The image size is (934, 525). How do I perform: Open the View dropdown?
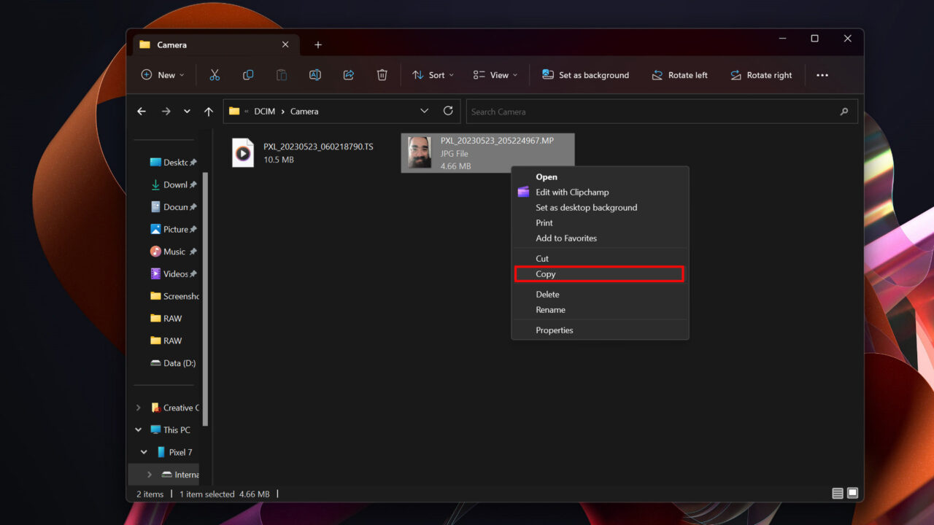[495, 74]
